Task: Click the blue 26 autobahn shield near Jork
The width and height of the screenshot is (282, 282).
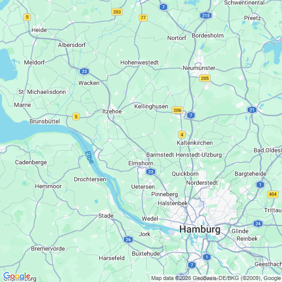Action: 128,240
